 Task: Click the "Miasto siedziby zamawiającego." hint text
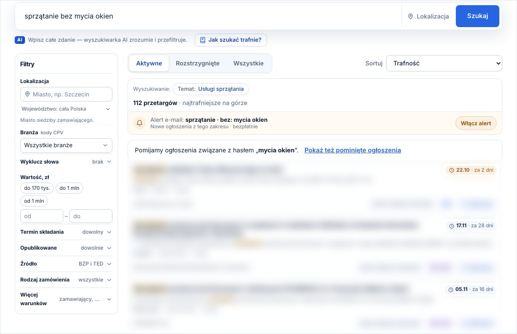(x=57, y=120)
